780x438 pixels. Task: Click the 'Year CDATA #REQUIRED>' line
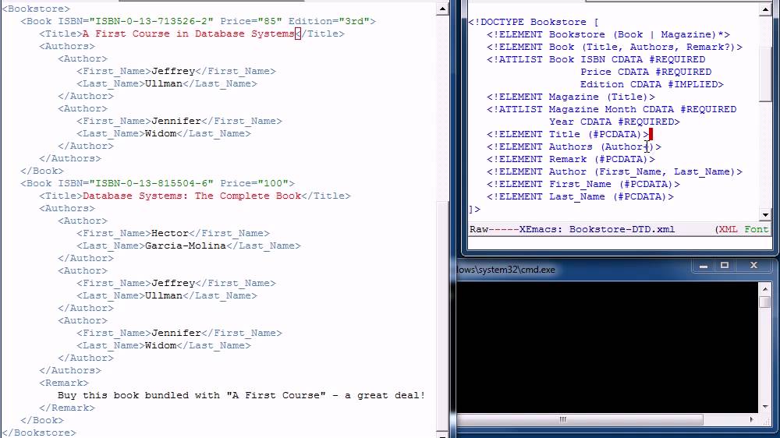pyautogui.click(x=615, y=122)
